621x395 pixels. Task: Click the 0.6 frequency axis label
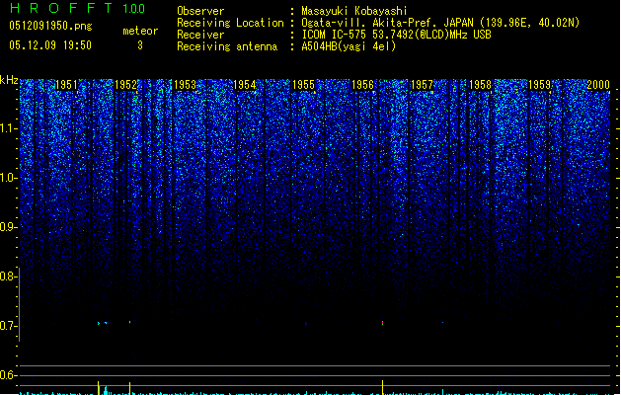[x=9, y=375]
